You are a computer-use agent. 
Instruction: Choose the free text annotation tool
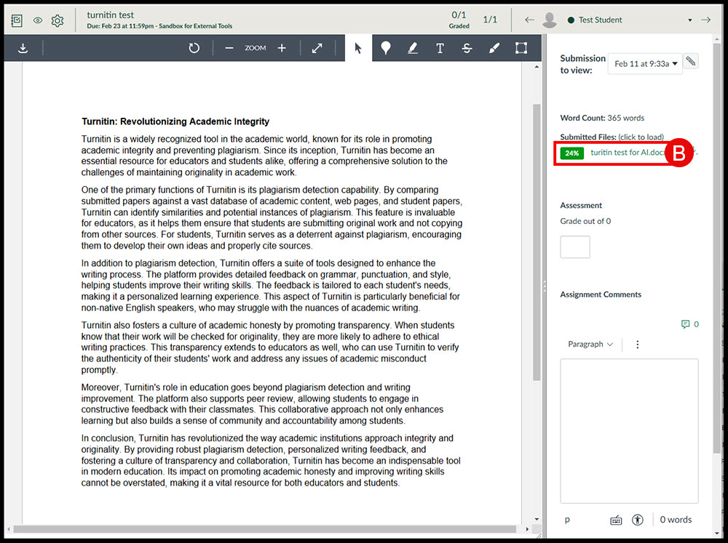tap(440, 48)
